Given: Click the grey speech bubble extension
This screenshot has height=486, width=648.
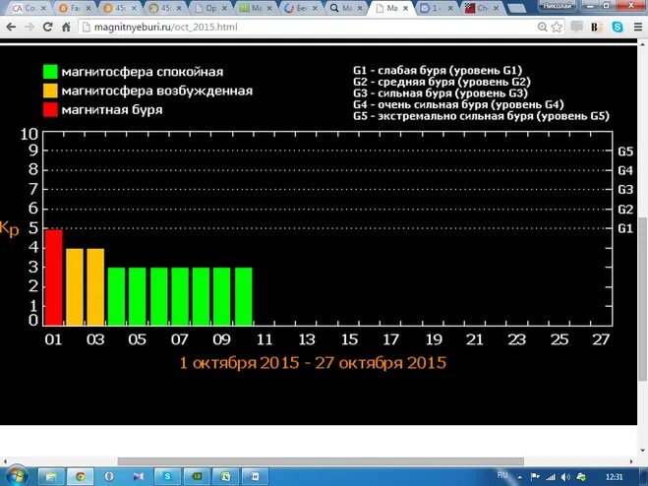Looking at the screenshot, I should click(576, 27).
